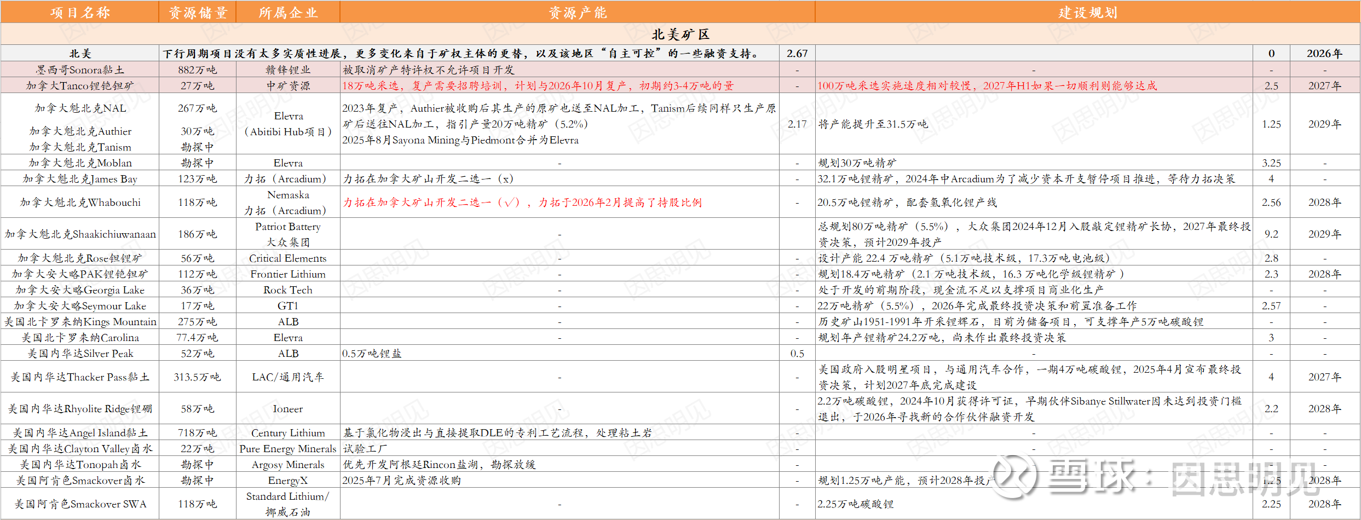Select the Ioneer company cell
Image resolution: width=1361 pixels, height=520 pixels.
pyautogui.click(x=288, y=408)
